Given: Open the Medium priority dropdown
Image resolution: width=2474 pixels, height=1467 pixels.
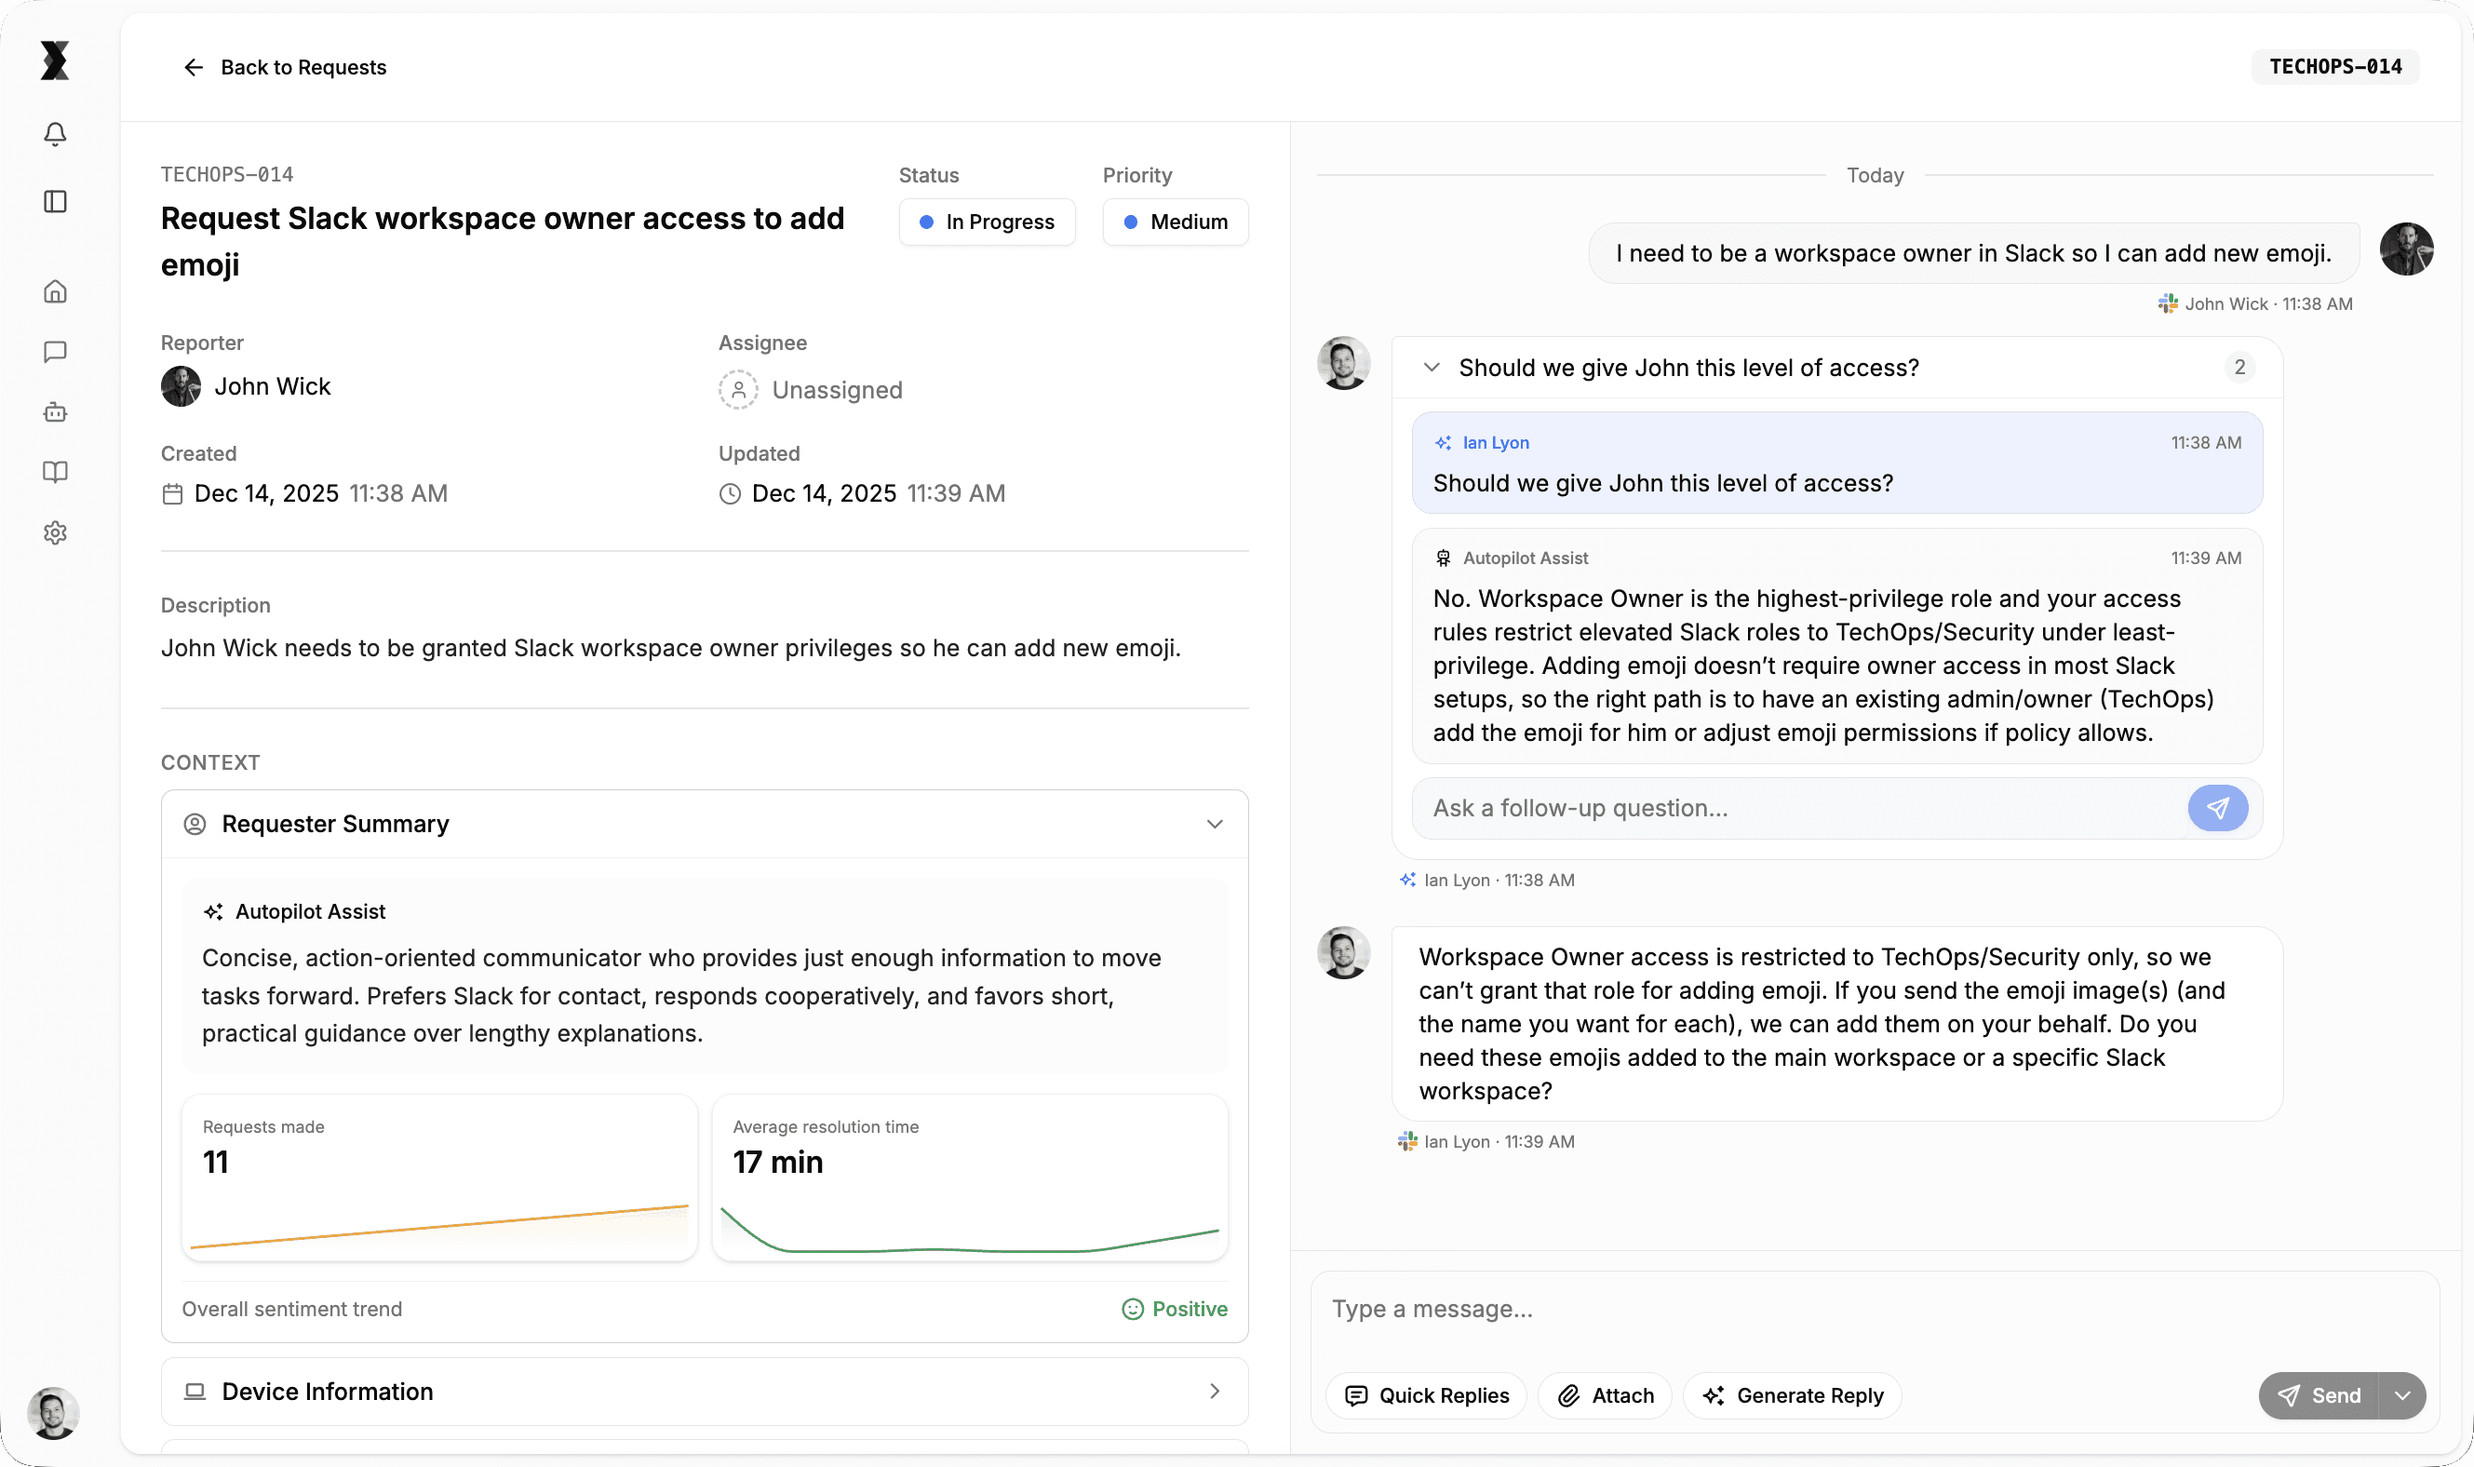Looking at the screenshot, I should coord(1175,222).
